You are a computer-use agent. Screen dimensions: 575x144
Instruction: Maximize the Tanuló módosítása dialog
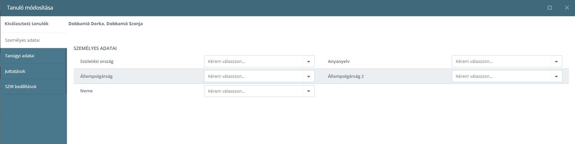click(x=550, y=8)
